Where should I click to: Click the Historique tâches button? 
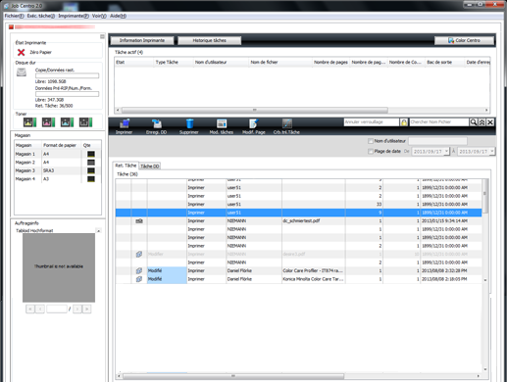click(x=210, y=40)
